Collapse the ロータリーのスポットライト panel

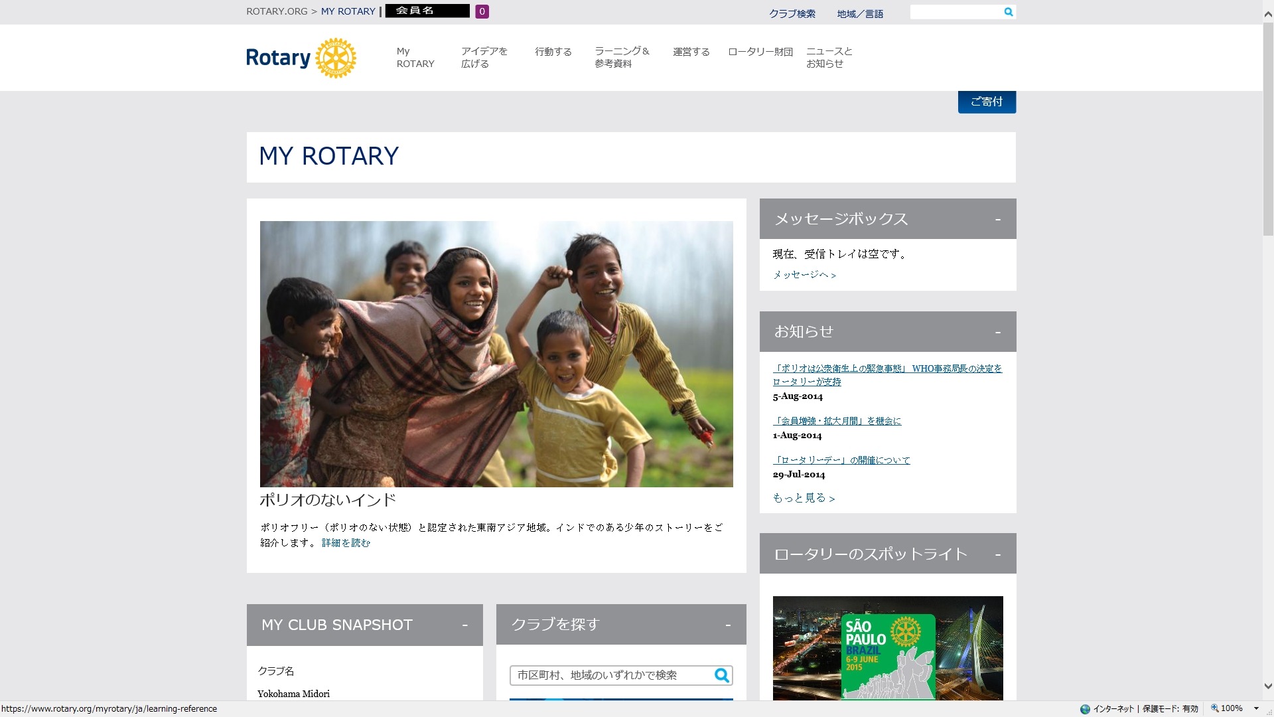point(997,554)
